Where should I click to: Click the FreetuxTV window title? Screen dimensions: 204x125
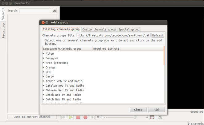[22, 3]
